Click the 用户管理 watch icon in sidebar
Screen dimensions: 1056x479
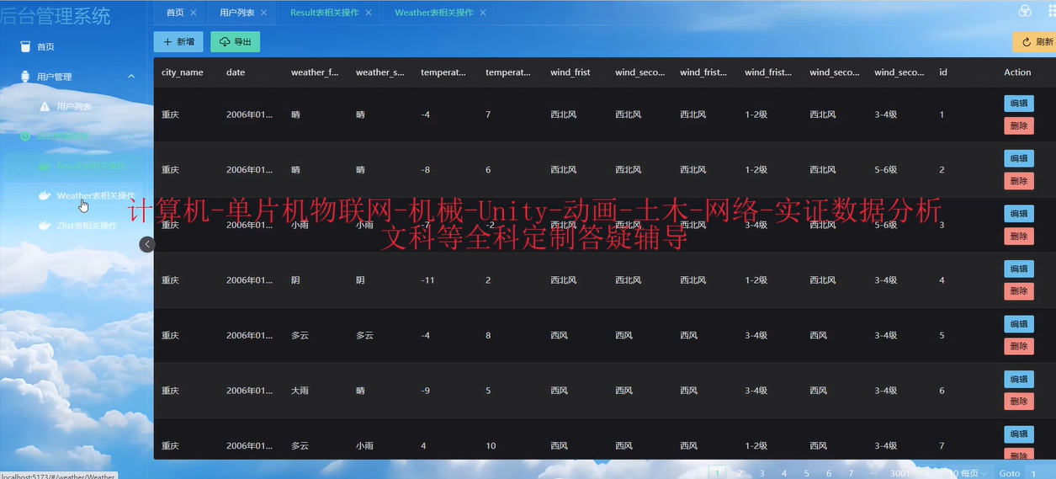point(25,77)
